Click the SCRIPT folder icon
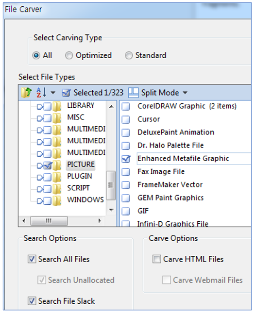 (x=57, y=189)
